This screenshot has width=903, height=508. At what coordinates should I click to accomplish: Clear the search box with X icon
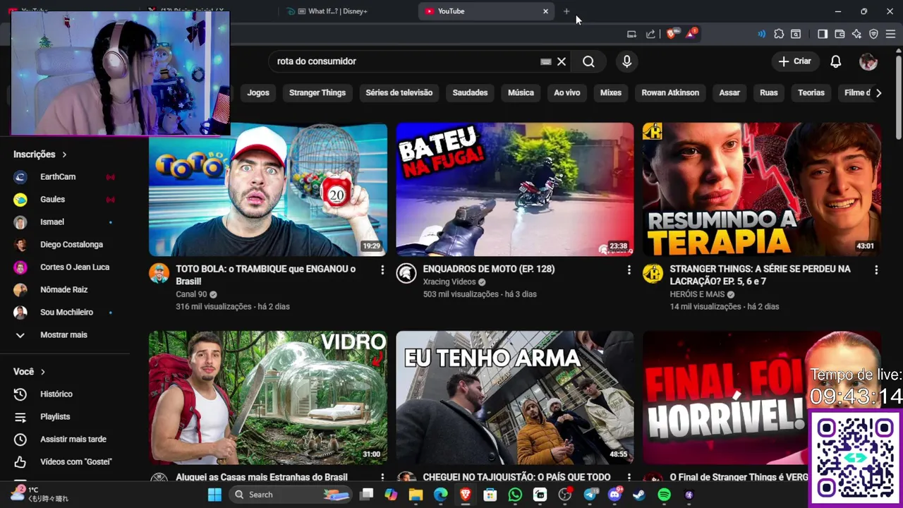tap(562, 61)
